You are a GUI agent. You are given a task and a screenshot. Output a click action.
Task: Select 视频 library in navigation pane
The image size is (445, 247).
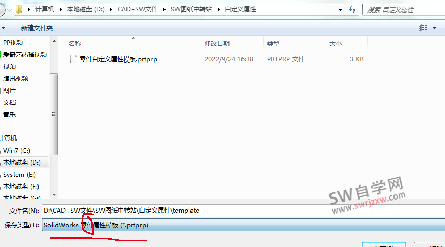(x=9, y=67)
